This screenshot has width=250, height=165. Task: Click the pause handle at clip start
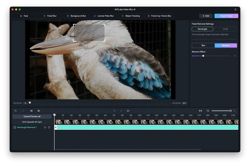(56, 127)
